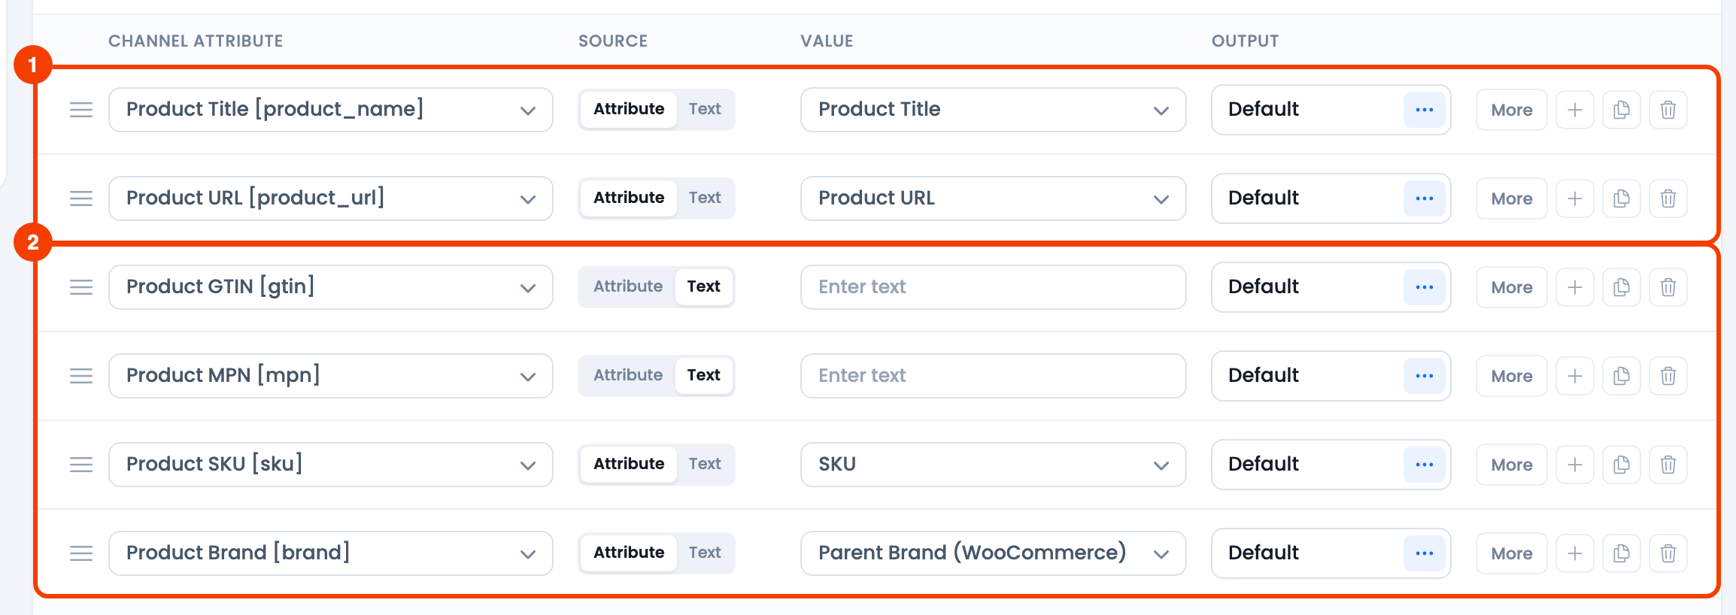Open the Product Title [product_name] channel dropdown

pos(331,110)
